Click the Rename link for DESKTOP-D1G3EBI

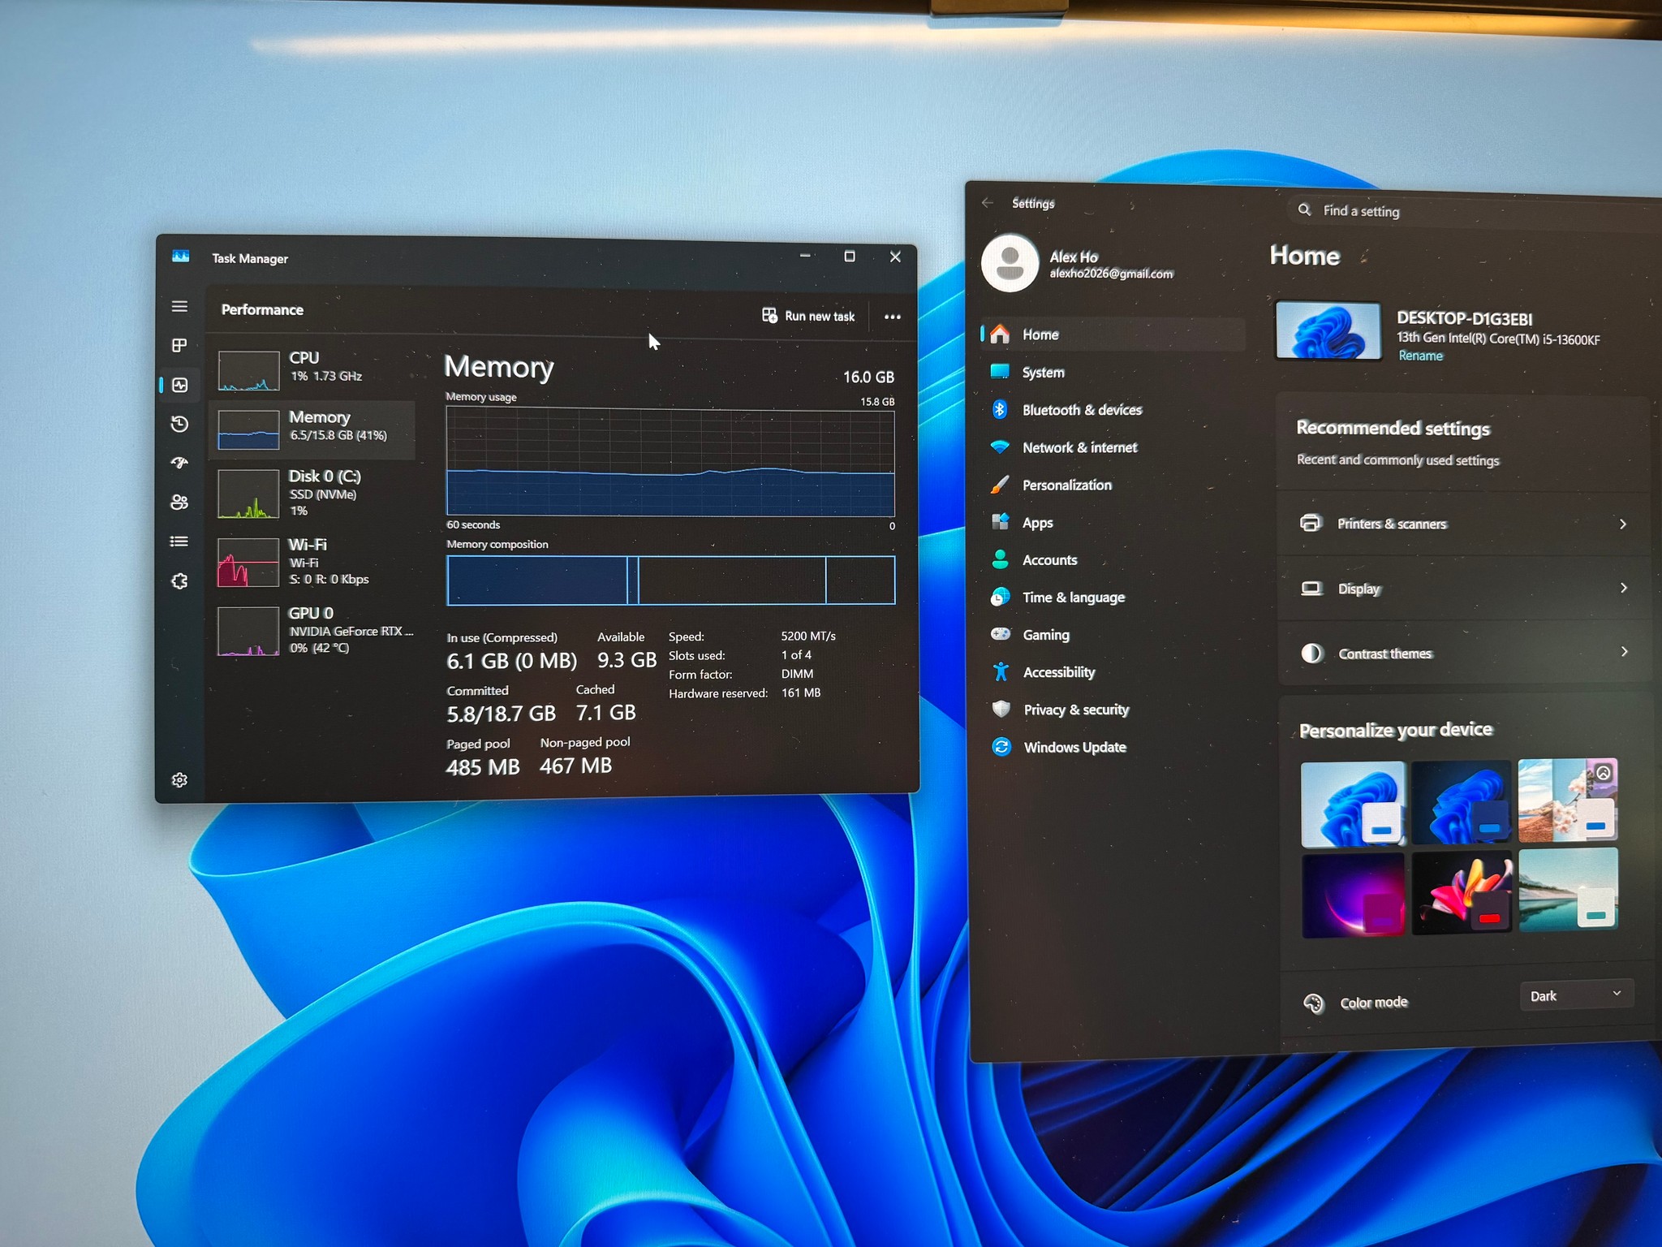tap(1420, 356)
